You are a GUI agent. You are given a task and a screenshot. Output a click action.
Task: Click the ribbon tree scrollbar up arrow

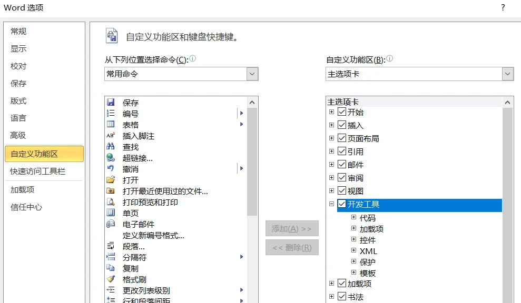507,102
